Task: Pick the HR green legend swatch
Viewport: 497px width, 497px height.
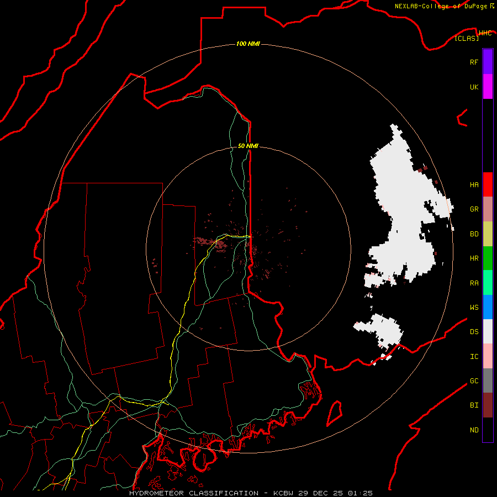Action: [488, 258]
